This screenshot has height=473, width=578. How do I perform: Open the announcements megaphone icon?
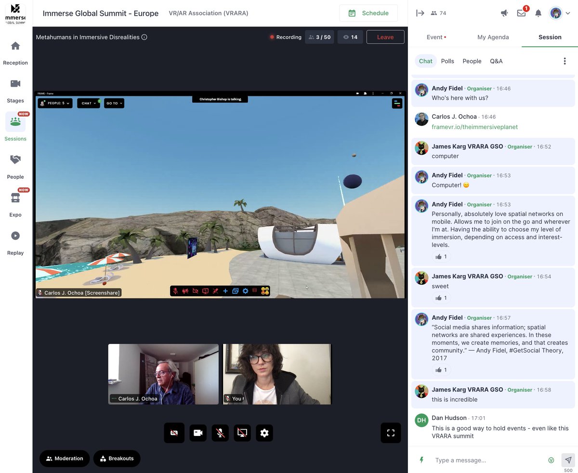click(x=504, y=13)
